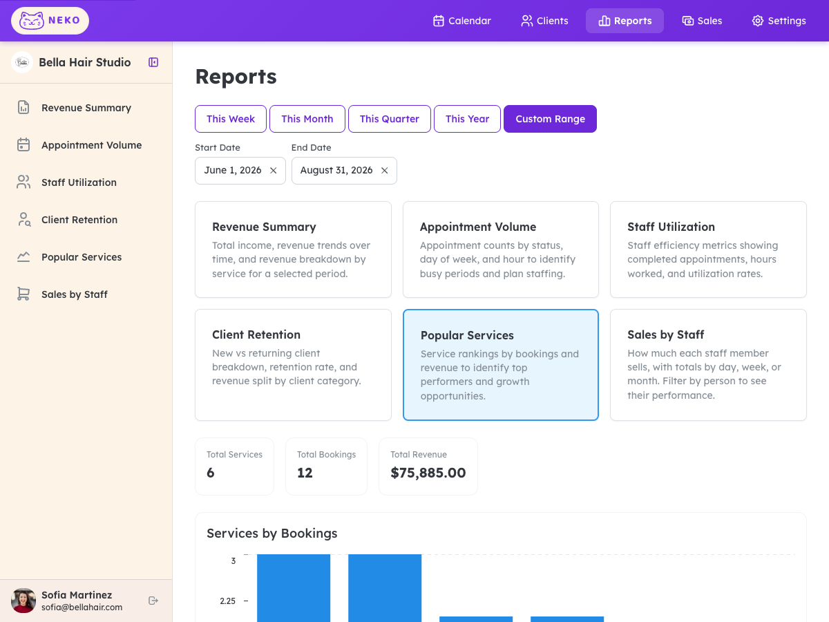829x622 pixels.
Task: Click the NEKO cat logo
Action: [50, 21]
